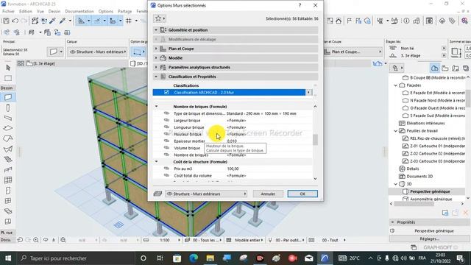Click the Annuler button
471x265 pixels.
(268, 194)
